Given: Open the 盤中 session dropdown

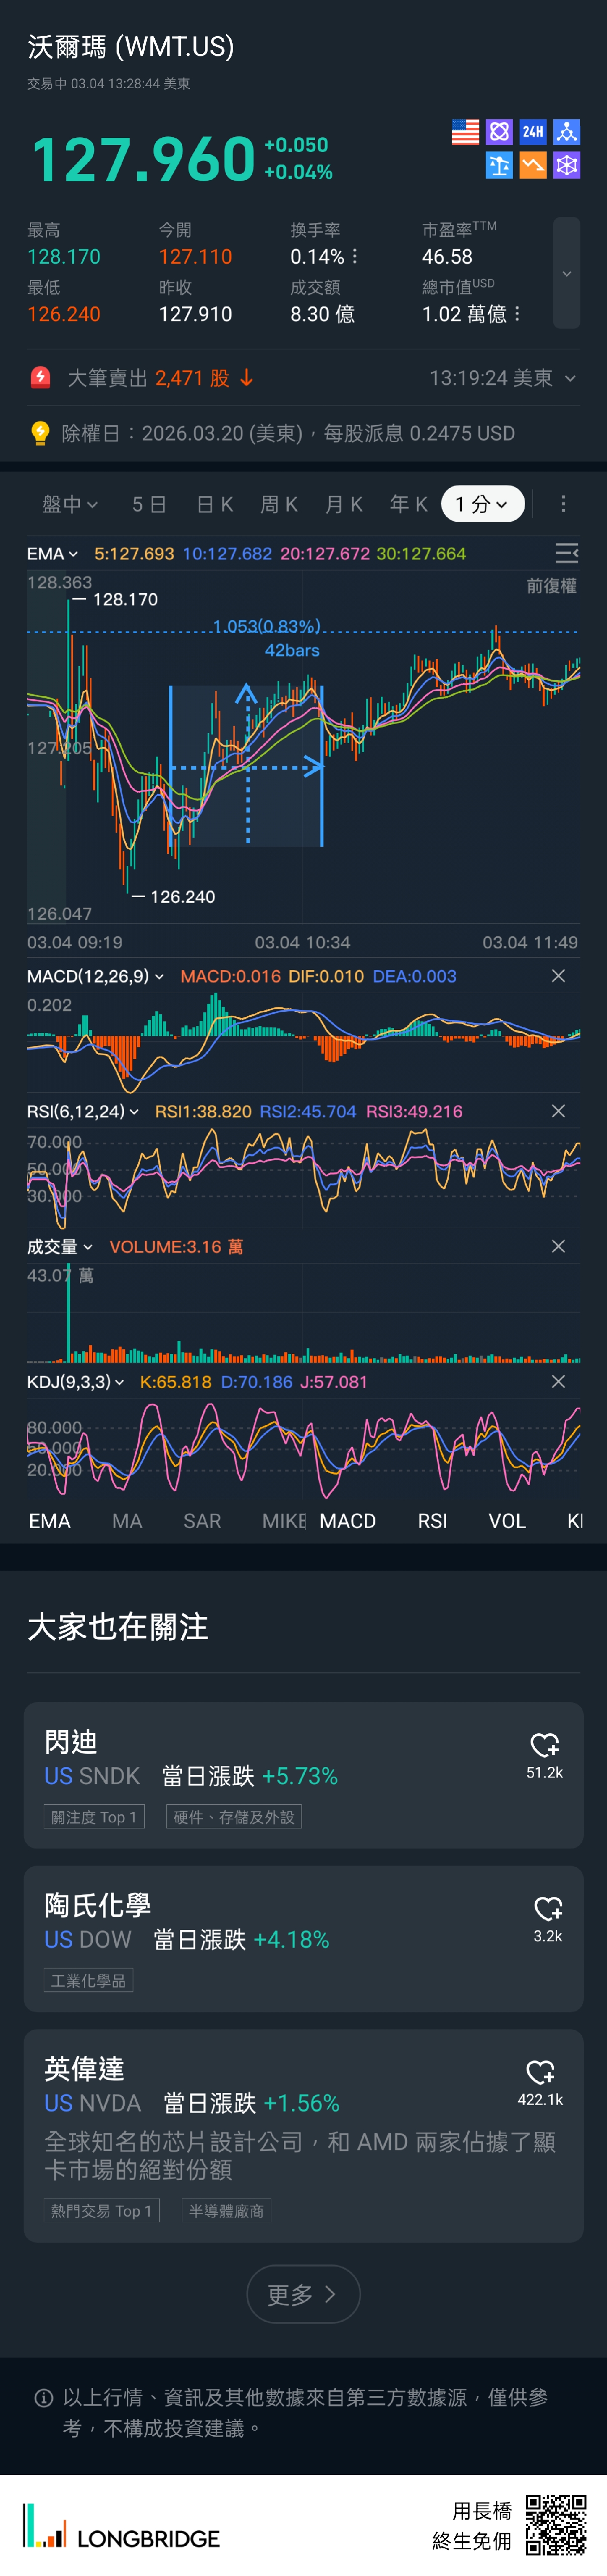Looking at the screenshot, I should [x=70, y=504].
